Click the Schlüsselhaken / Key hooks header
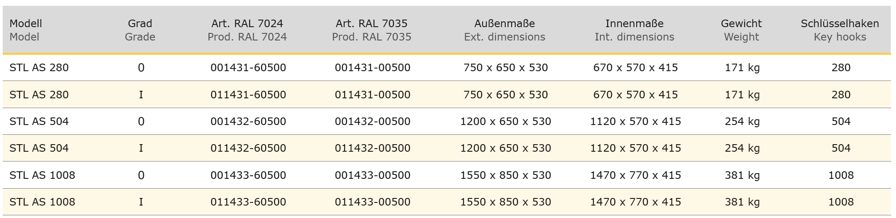Screen dimensions: 896x218 coord(840,30)
